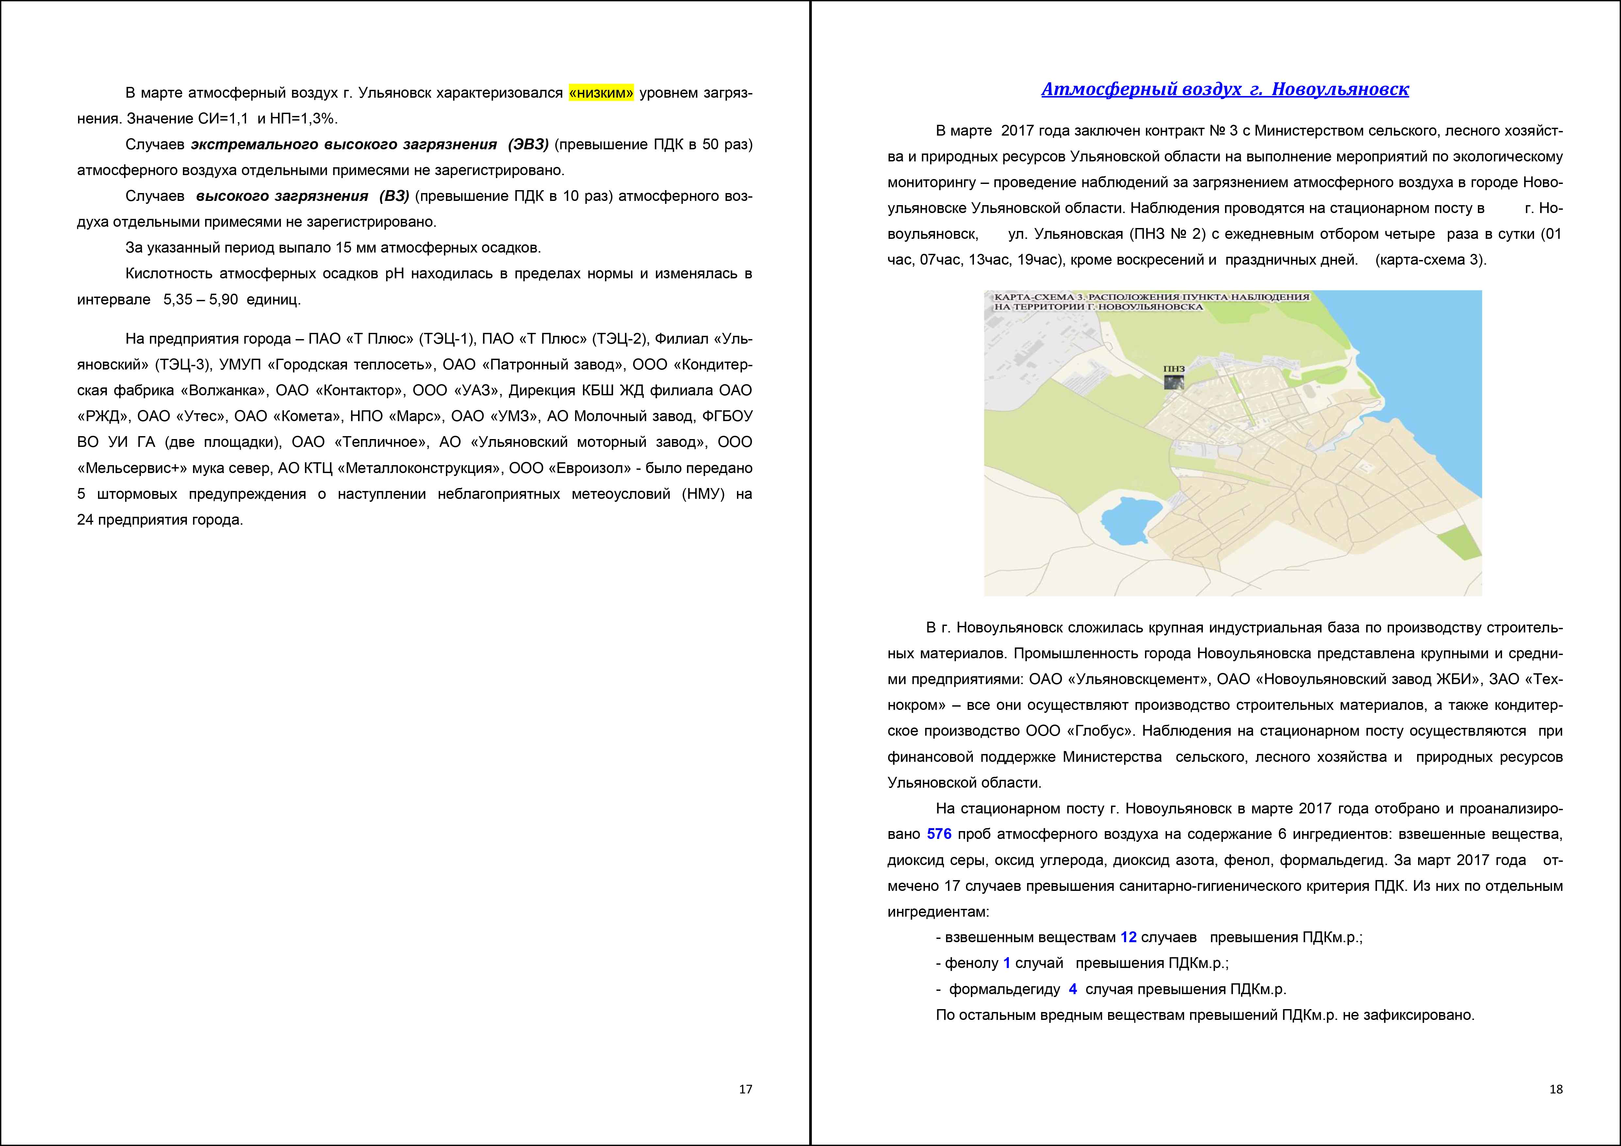This screenshot has height=1146, width=1621.
Task: Click "диоксид серы" in the ingredient list
Action: tap(937, 860)
